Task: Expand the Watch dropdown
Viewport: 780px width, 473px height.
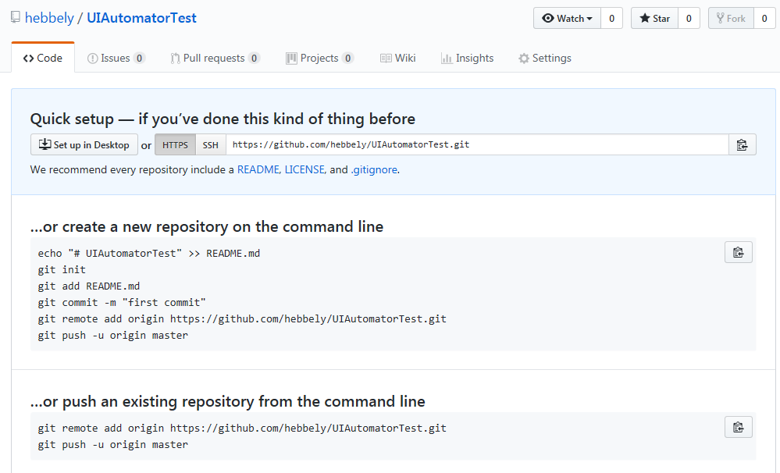Action: [x=567, y=19]
